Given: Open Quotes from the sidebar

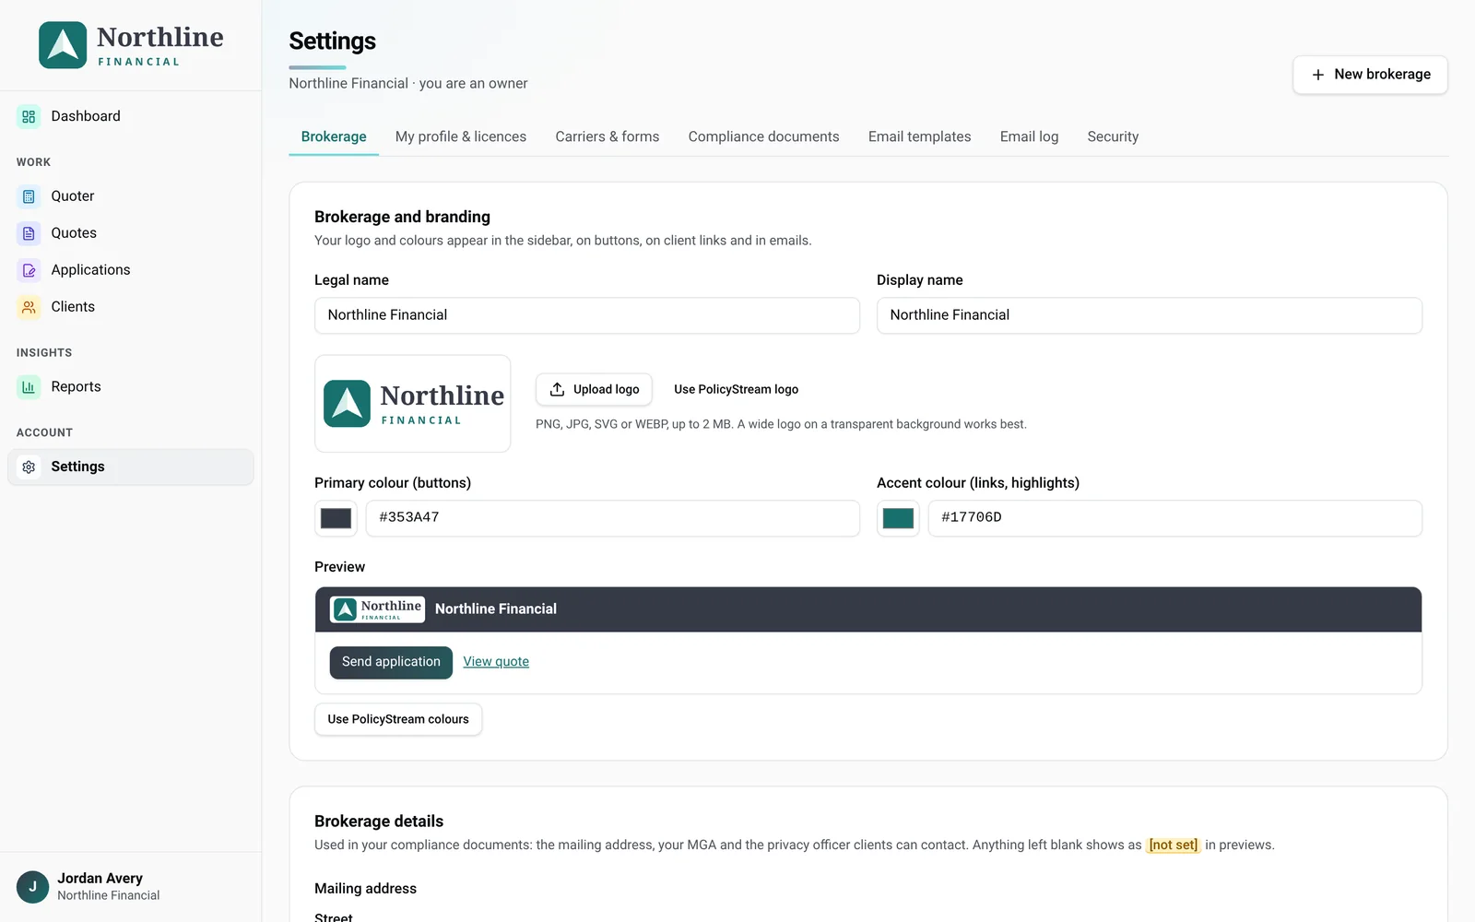Looking at the screenshot, I should 131,233.
